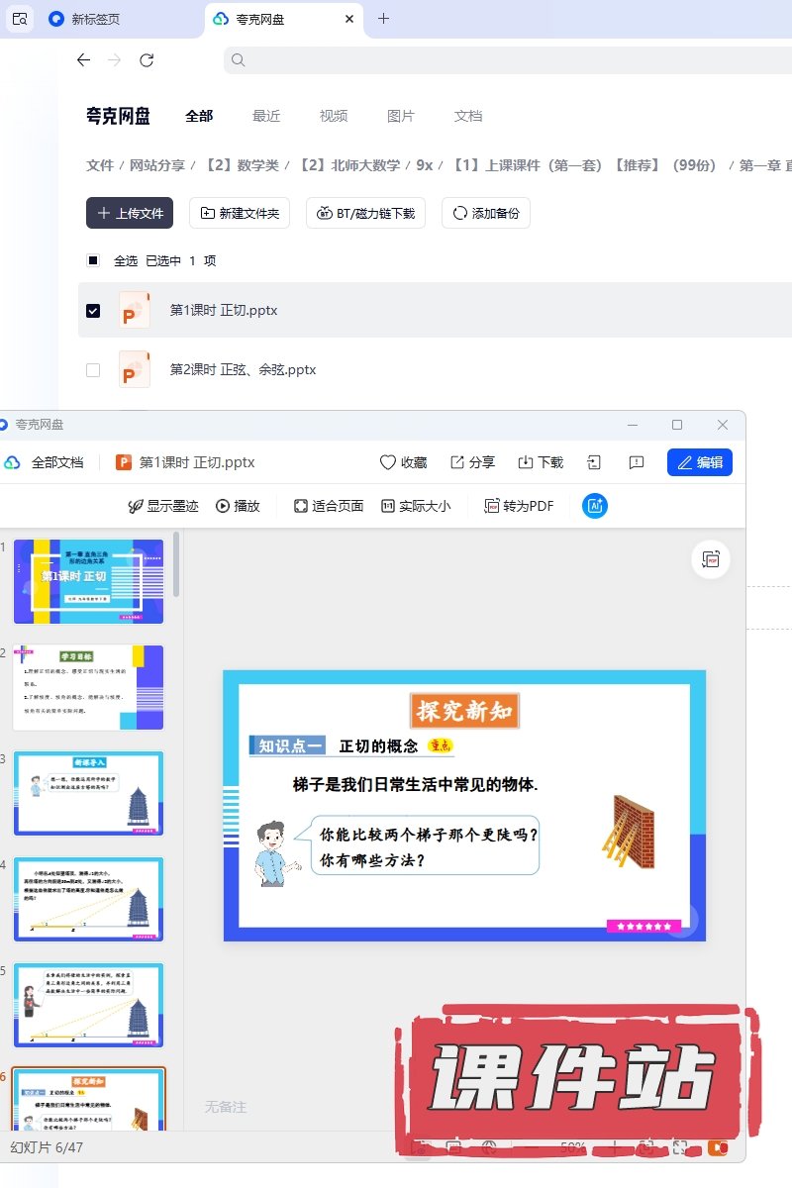This screenshot has width=792, height=1188.
Task: Click the blue 编辑 button
Action: (699, 462)
